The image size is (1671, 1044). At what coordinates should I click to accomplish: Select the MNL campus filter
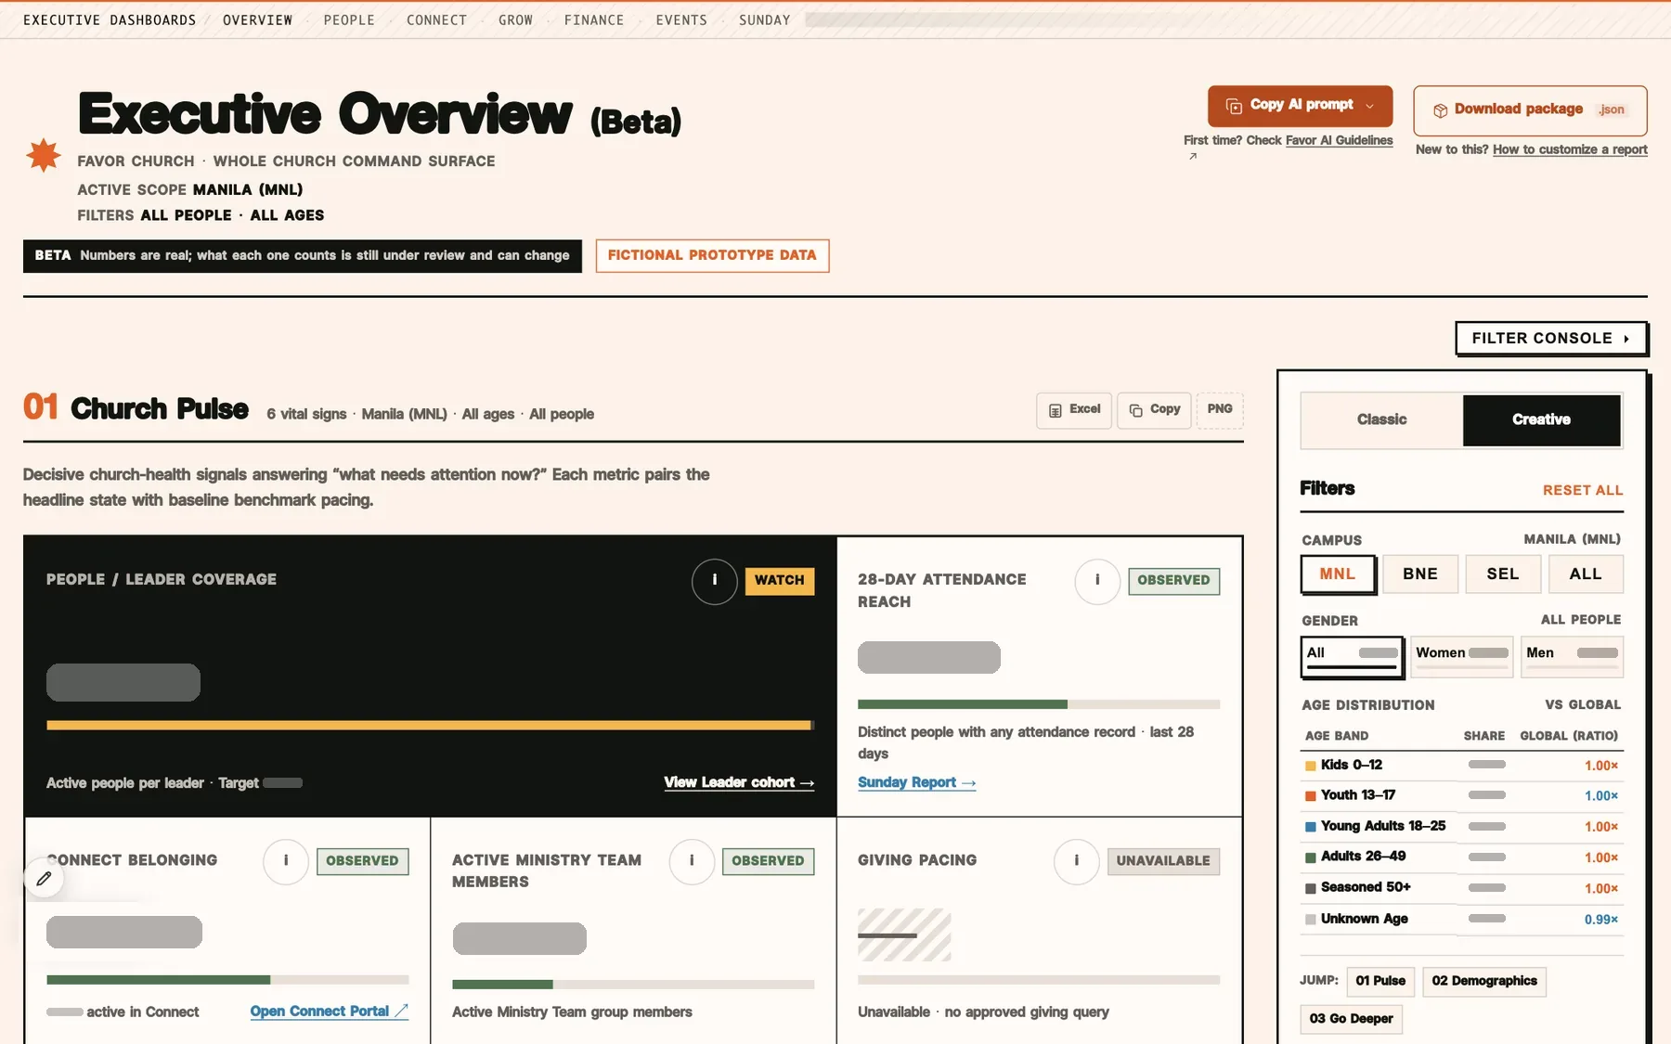1338,574
